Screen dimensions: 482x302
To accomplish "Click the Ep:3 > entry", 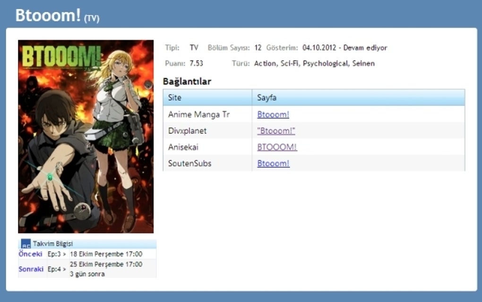I will click(57, 254).
